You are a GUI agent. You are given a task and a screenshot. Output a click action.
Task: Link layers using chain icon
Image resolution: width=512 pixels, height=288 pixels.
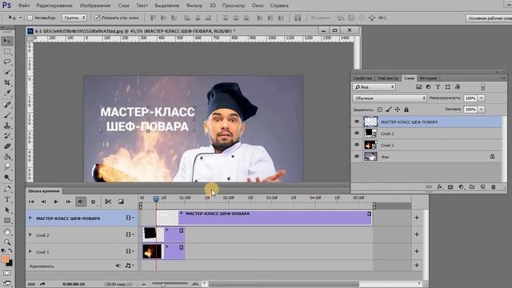[x=429, y=186]
